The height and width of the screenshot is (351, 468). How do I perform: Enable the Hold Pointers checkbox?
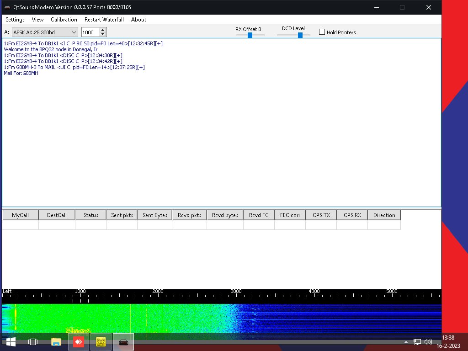click(322, 32)
